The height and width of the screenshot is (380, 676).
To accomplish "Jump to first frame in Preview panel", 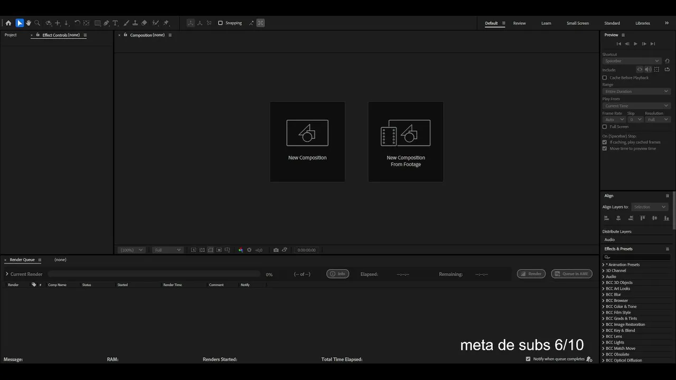I will click(619, 44).
